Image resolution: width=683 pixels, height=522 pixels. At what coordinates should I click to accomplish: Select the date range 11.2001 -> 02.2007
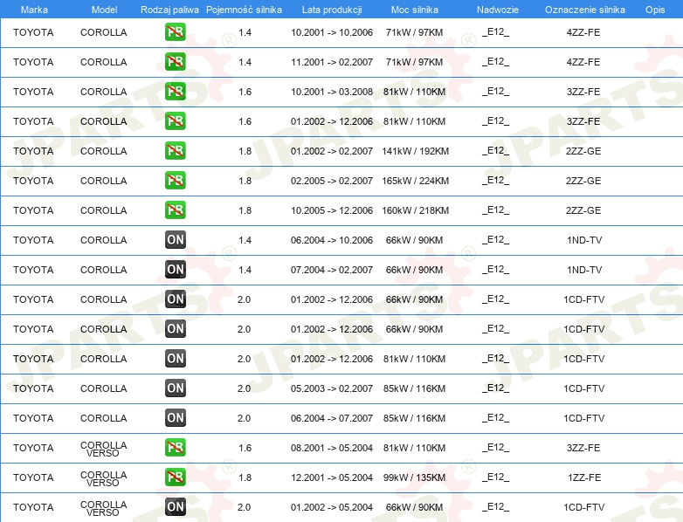click(x=332, y=62)
